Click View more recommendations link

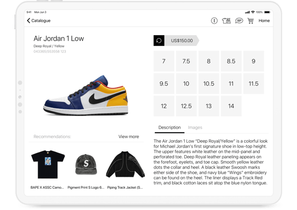tap(129, 137)
